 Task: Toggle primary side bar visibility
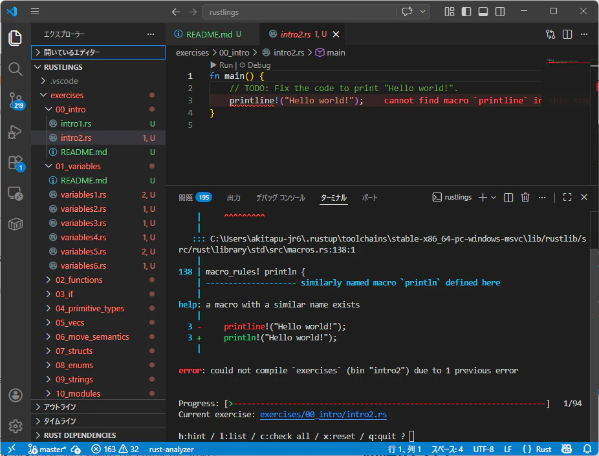pyautogui.click(x=466, y=12)
